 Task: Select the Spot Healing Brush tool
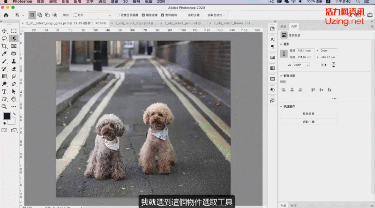click(14, 53)
